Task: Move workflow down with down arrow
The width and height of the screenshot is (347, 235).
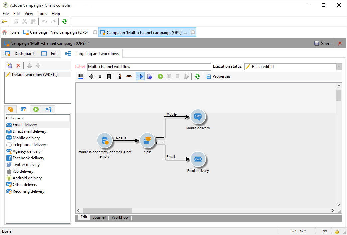Action: pyautogui.click(x=38, y=66)
